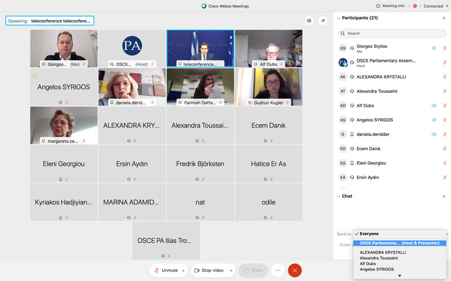Choose Alexandra Toussaint in Send to list
The width and height of the screenshot is (451, 281).
tap(378, 258)
